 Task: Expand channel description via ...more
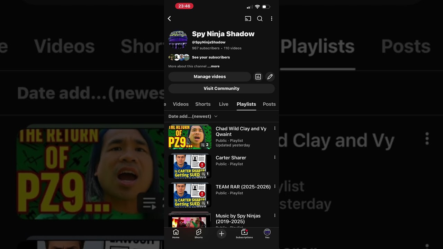pos(214,66)
